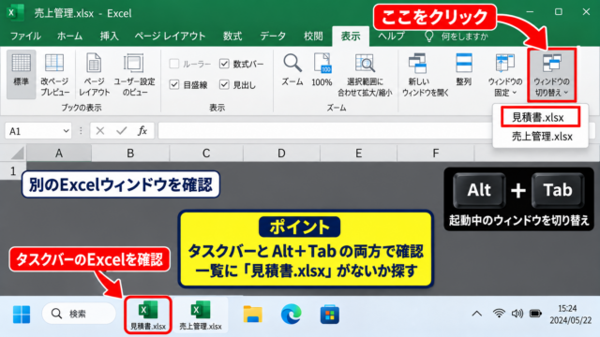Open ウィンドウの切り替え switch windows dropdown
The image size is (600, 337).
pos(551,75)
